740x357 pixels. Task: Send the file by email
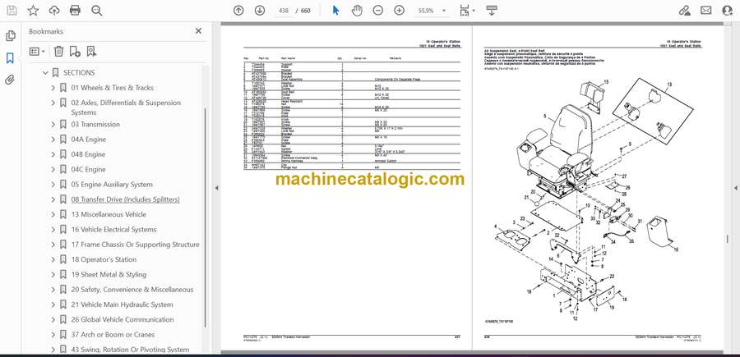click(x=705, y=11)
